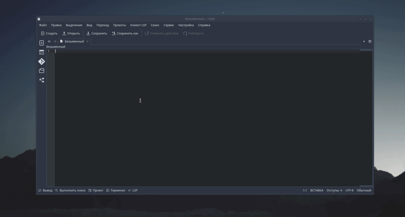Open the Git panel sidebar icon
Screen dimensions: 405x217
coord(42,61)
